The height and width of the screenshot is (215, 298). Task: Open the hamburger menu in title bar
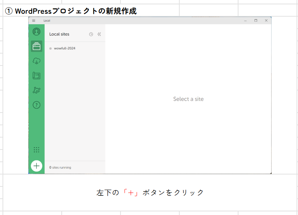coord(33,20)
